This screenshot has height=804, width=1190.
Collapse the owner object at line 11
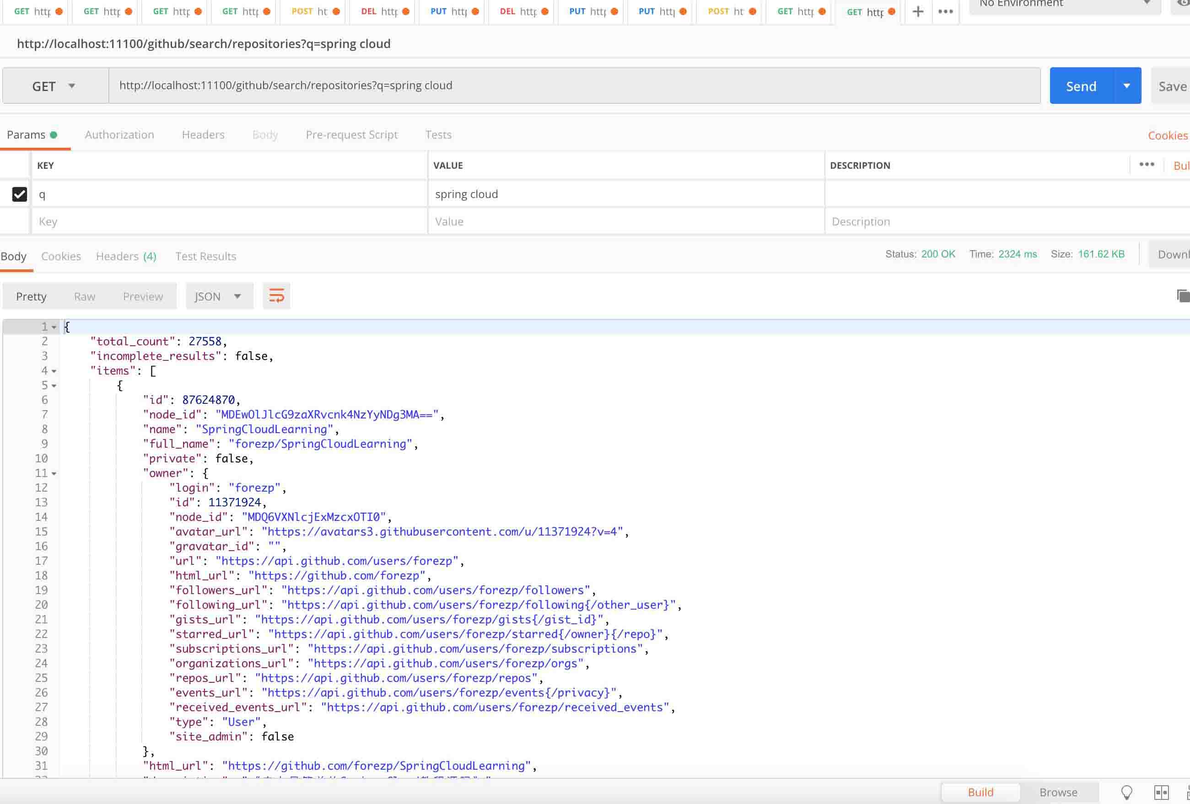54,473
